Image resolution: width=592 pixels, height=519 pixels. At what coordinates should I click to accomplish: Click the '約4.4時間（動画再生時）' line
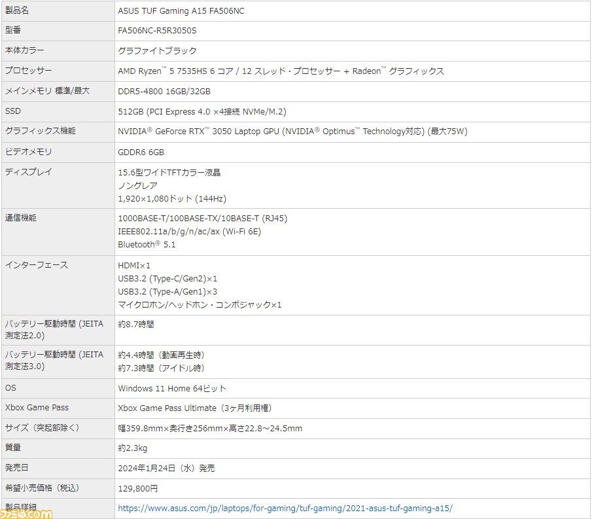[x=161, y=355]
